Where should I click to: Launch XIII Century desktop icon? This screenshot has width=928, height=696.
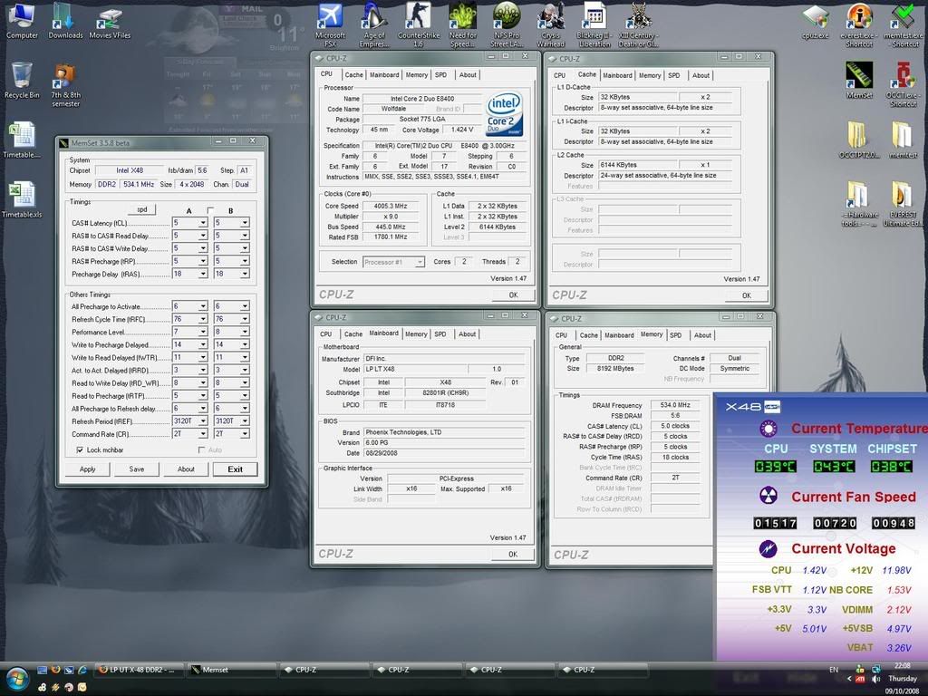(x=638, y=24)
